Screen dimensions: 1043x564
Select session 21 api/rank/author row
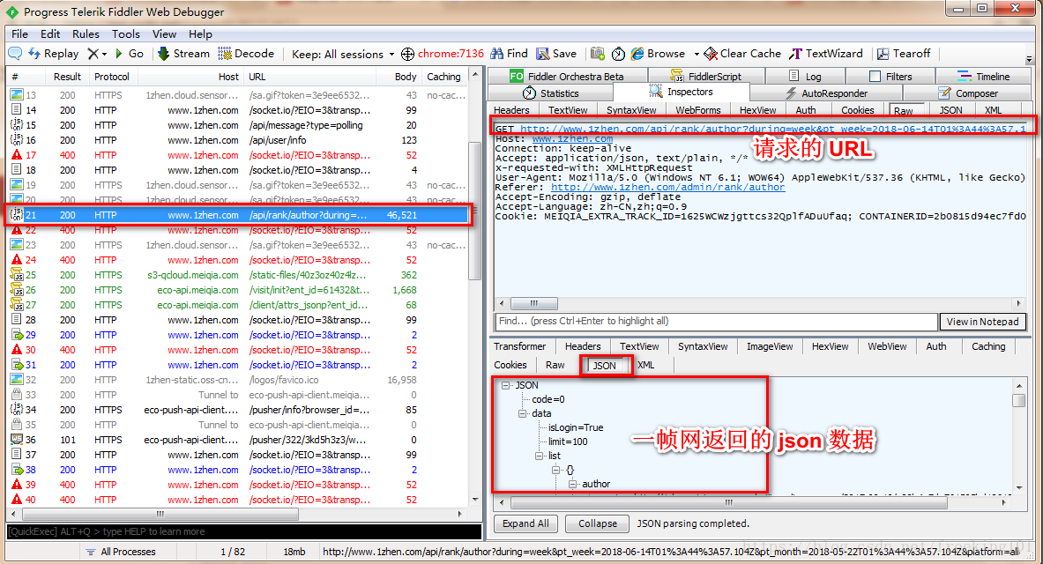[x=238, y=215]
